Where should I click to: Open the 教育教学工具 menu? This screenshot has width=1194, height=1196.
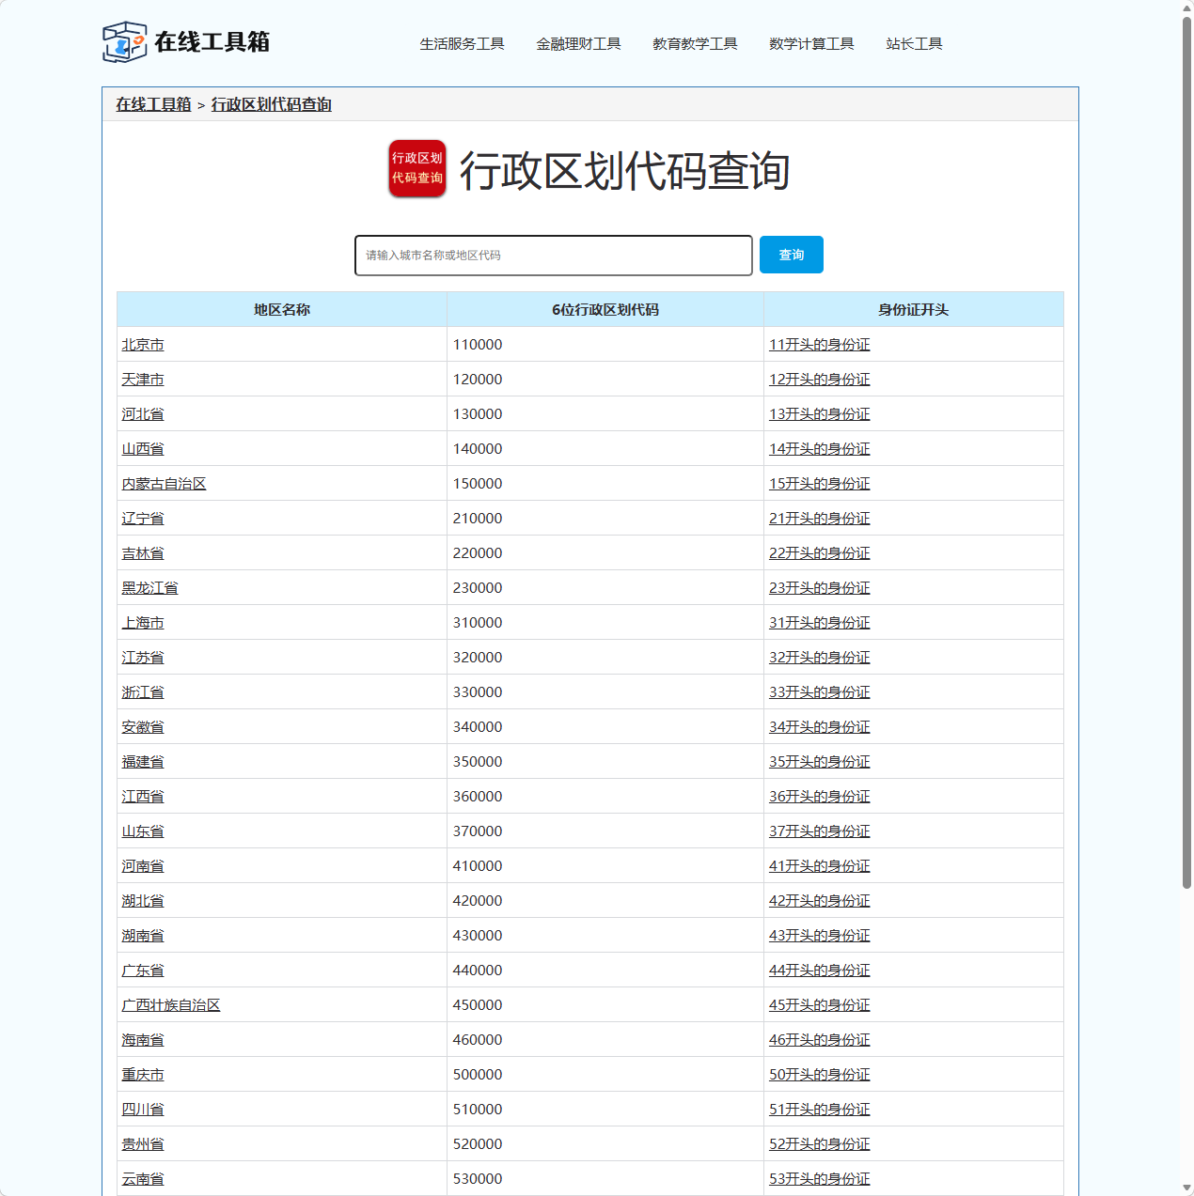695,43
